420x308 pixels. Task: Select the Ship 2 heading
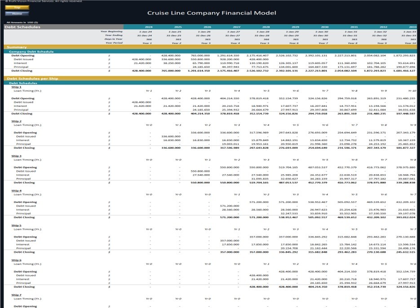(x=16, y=121)
